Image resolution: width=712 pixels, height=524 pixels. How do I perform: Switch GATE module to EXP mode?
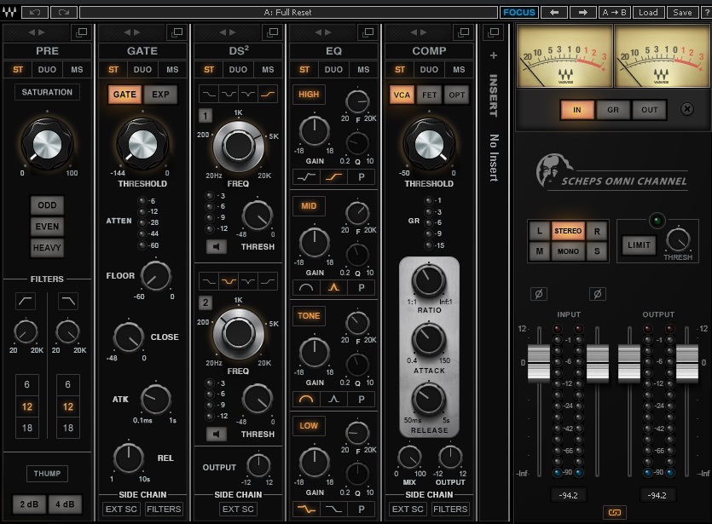point(161,95)
